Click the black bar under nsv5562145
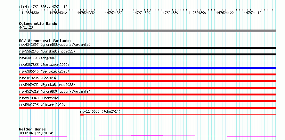 click(x=147, y=54)
